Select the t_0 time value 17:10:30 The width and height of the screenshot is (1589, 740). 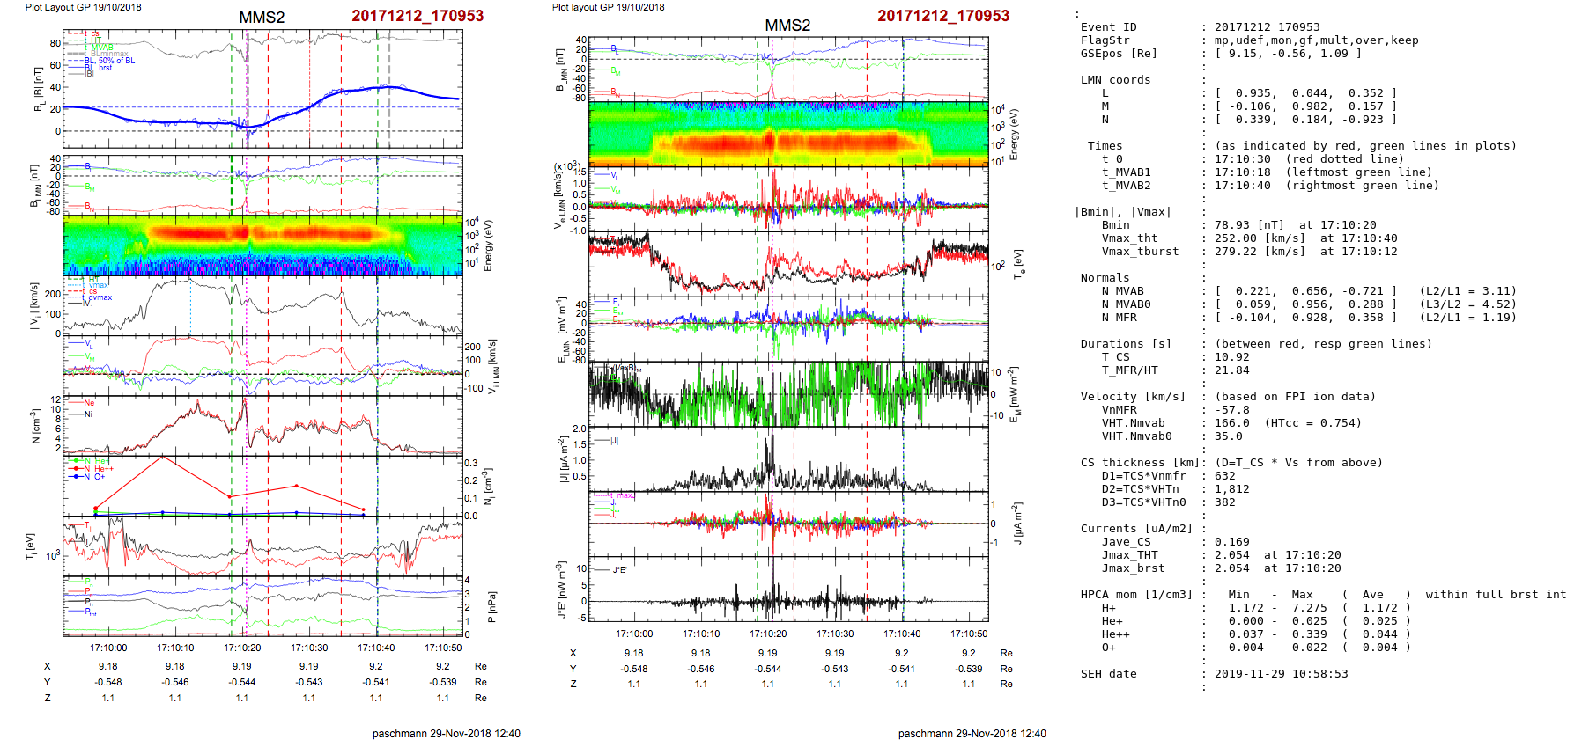click(x=1243, y=159)
